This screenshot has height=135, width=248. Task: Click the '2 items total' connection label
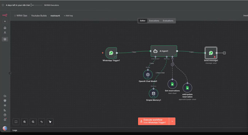(160, 73)
